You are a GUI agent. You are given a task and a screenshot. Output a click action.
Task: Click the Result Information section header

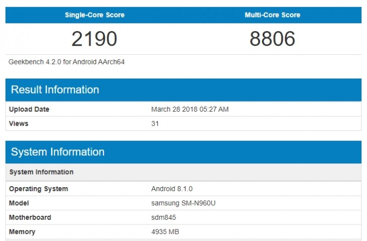tap(55, 90)
